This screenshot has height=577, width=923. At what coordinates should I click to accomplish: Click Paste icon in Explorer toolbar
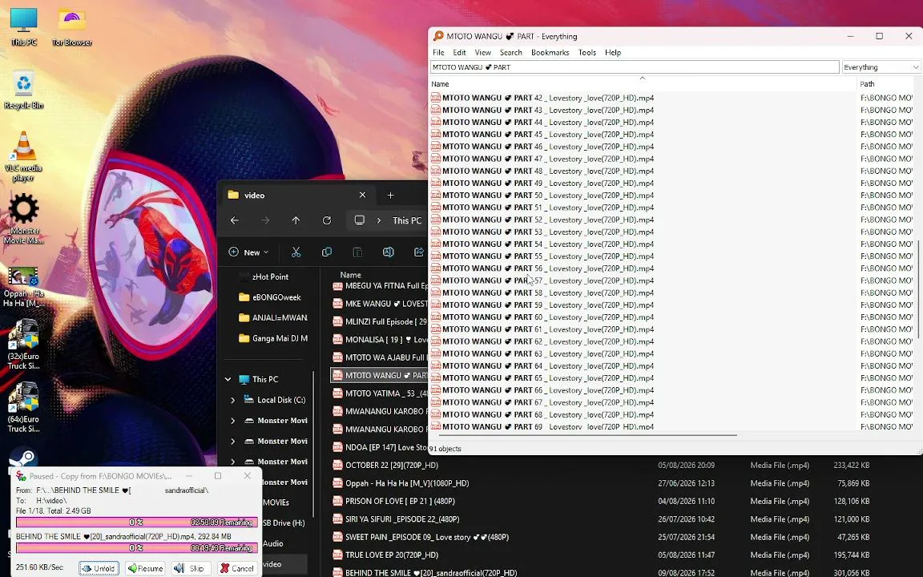[357, 252]
